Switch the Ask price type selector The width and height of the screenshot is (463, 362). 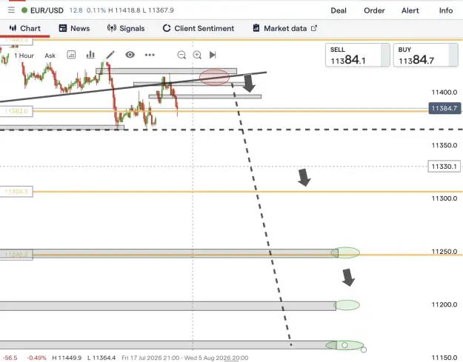50,56
